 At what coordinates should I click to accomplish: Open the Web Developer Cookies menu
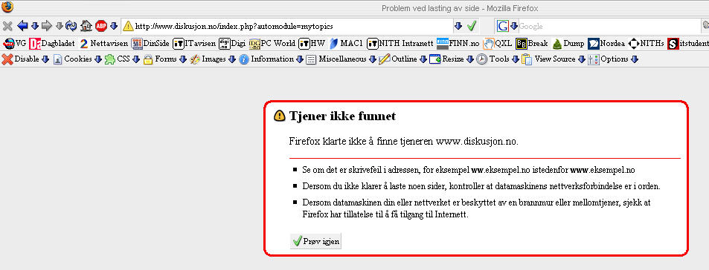click(72, 59)
